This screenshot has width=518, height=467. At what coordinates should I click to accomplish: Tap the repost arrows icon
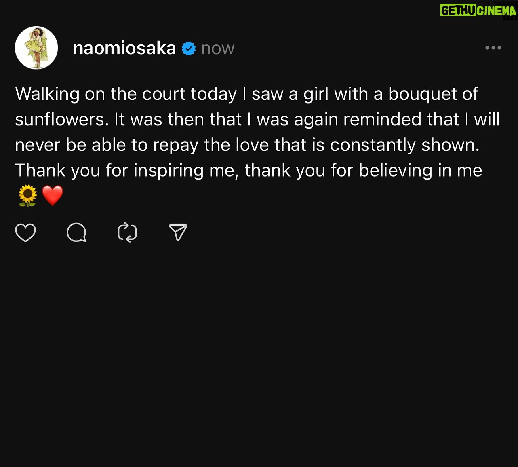tap(127, 232)
